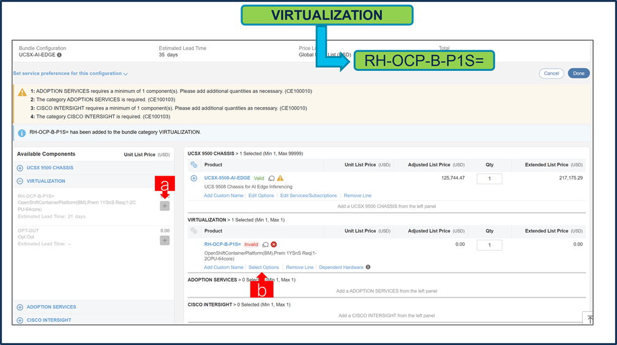This screenshot has width=617, height=345.
Task: Select VIRTUALIZATION category label in left panel
Action: click(x=46, y=181)
